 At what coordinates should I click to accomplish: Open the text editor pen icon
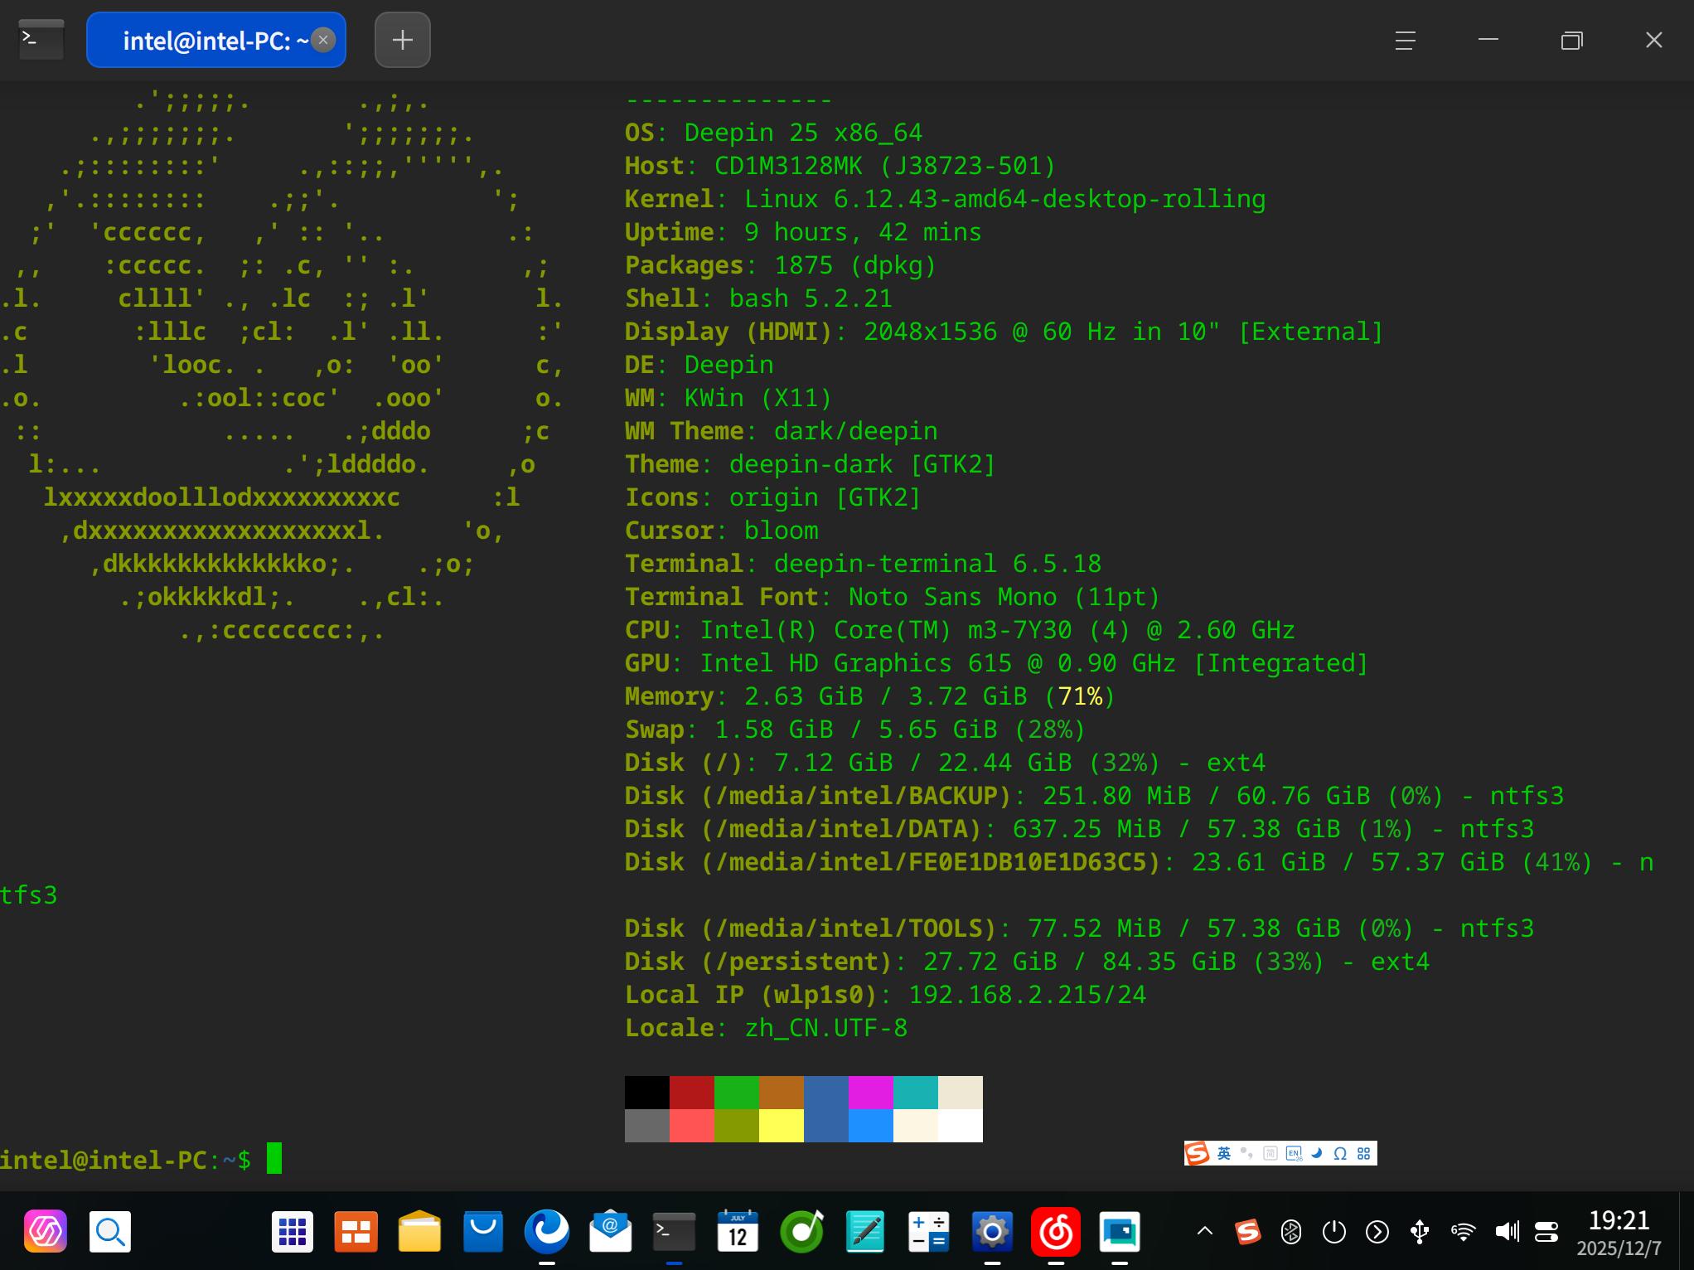pos(865,1232)
